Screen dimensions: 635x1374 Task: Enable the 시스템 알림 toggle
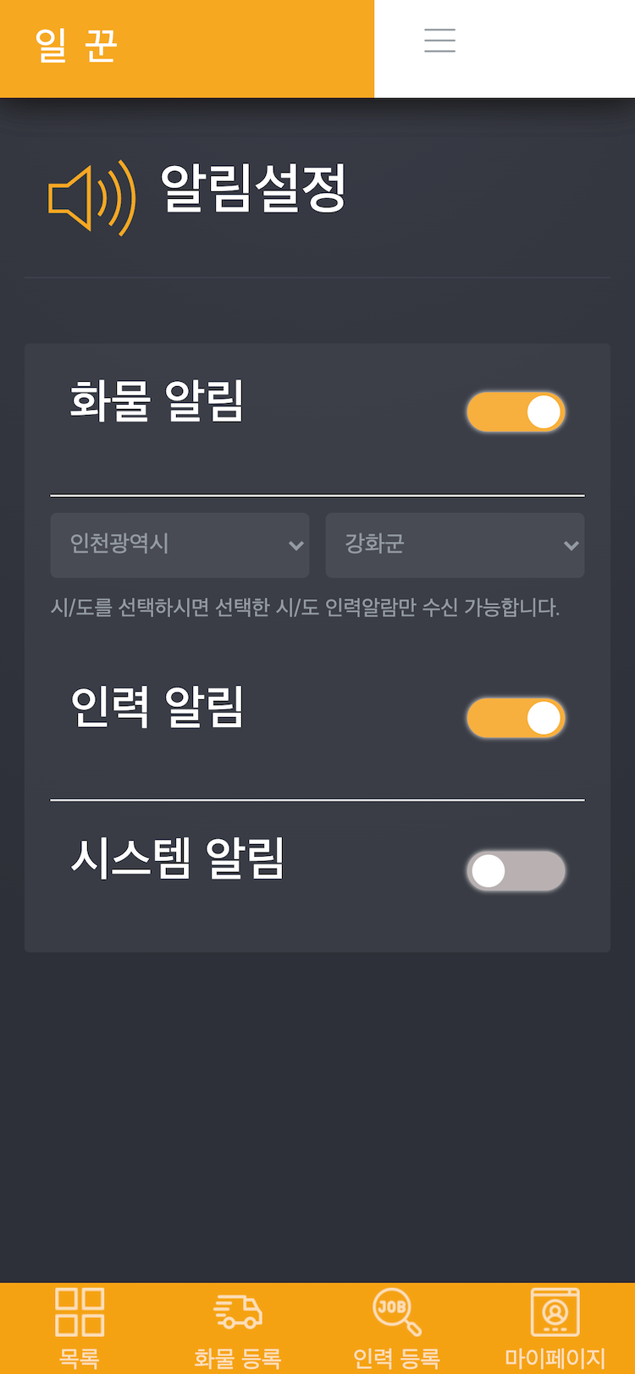pos(516,871)
